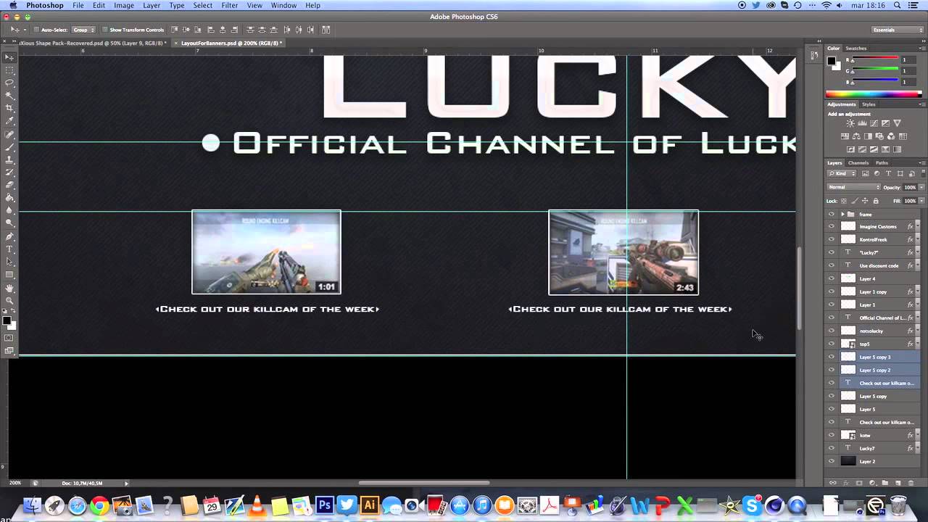This screenshot has height=522, width=928.
Task: Toggle visibility of Layer 2
Action: 832,461
